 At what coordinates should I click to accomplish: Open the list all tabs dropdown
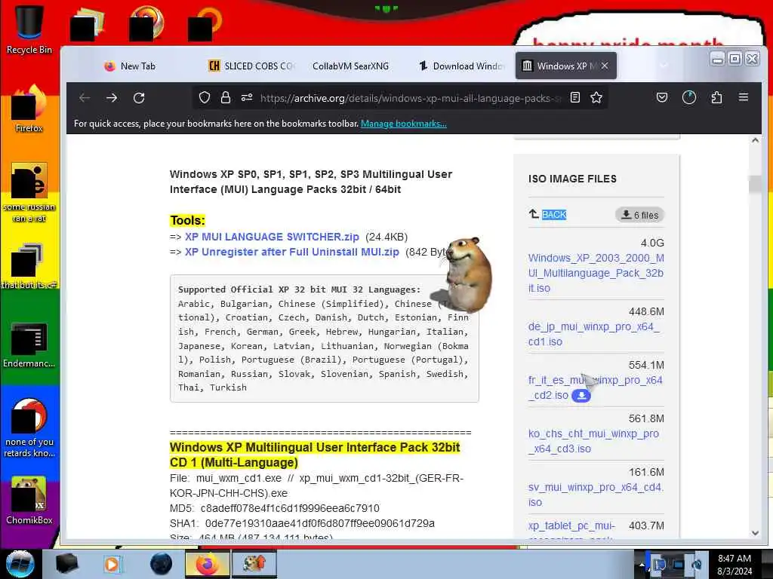click(x=664, y=66)
